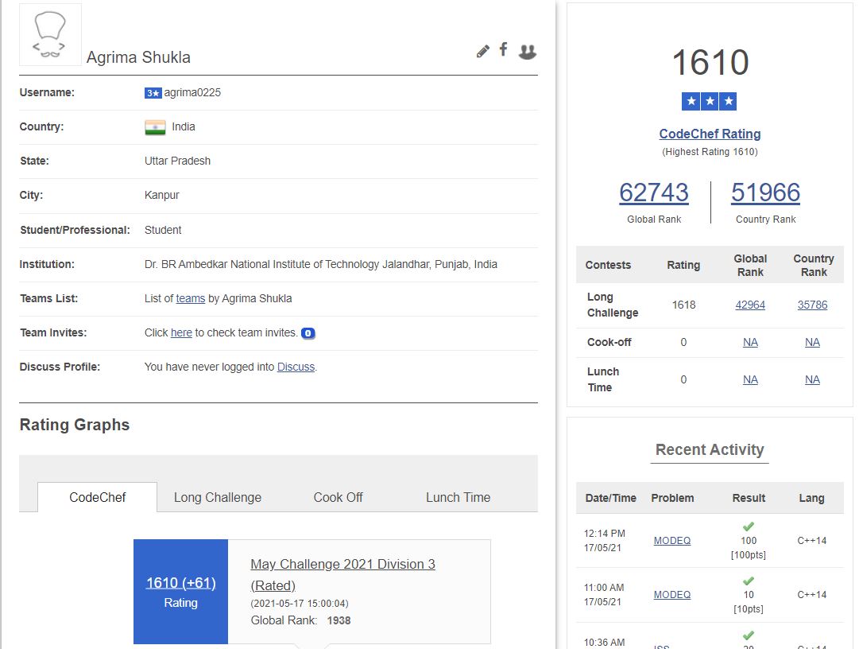Click the username agrima0225
859x649 pixels.
pos(192,92)
